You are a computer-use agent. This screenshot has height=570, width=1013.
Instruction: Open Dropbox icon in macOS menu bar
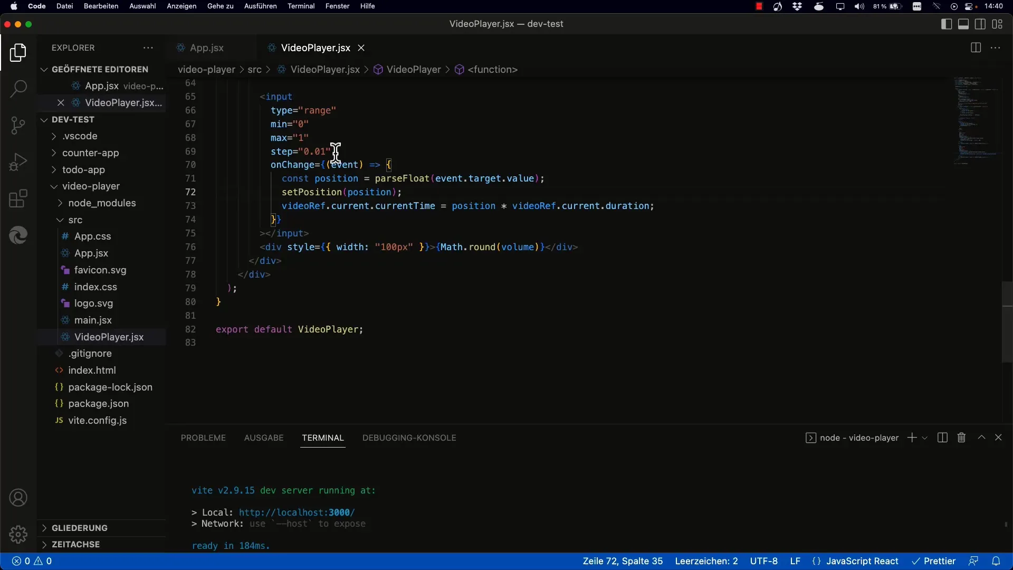coord(797,6)
